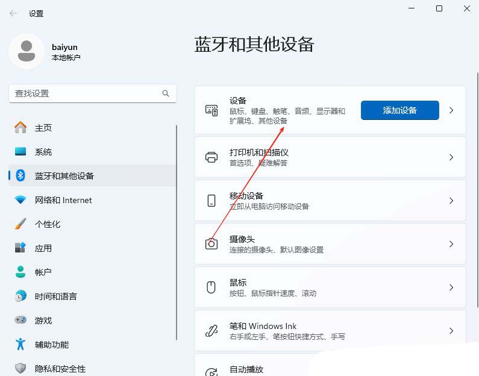The image size is (479, 376).
Task: Click 笔和 Windows Ink title text
Action: pyautogui.click(x=263, y=326)
